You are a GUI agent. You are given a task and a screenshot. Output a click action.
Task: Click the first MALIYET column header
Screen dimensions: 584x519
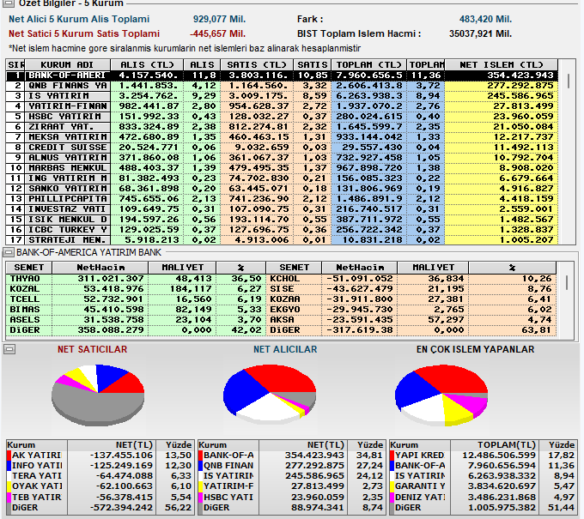tap(182, 268)
